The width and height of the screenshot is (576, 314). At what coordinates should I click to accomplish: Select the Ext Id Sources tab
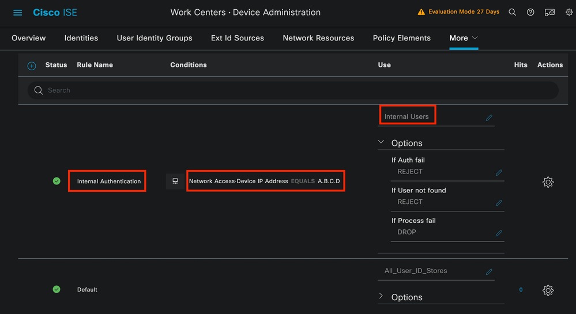click(238, 38)
